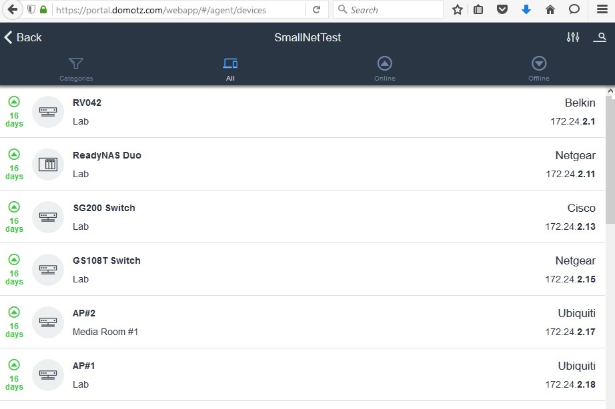
Task: Click IP address 172.24.2.13
Action: point(570,226)
